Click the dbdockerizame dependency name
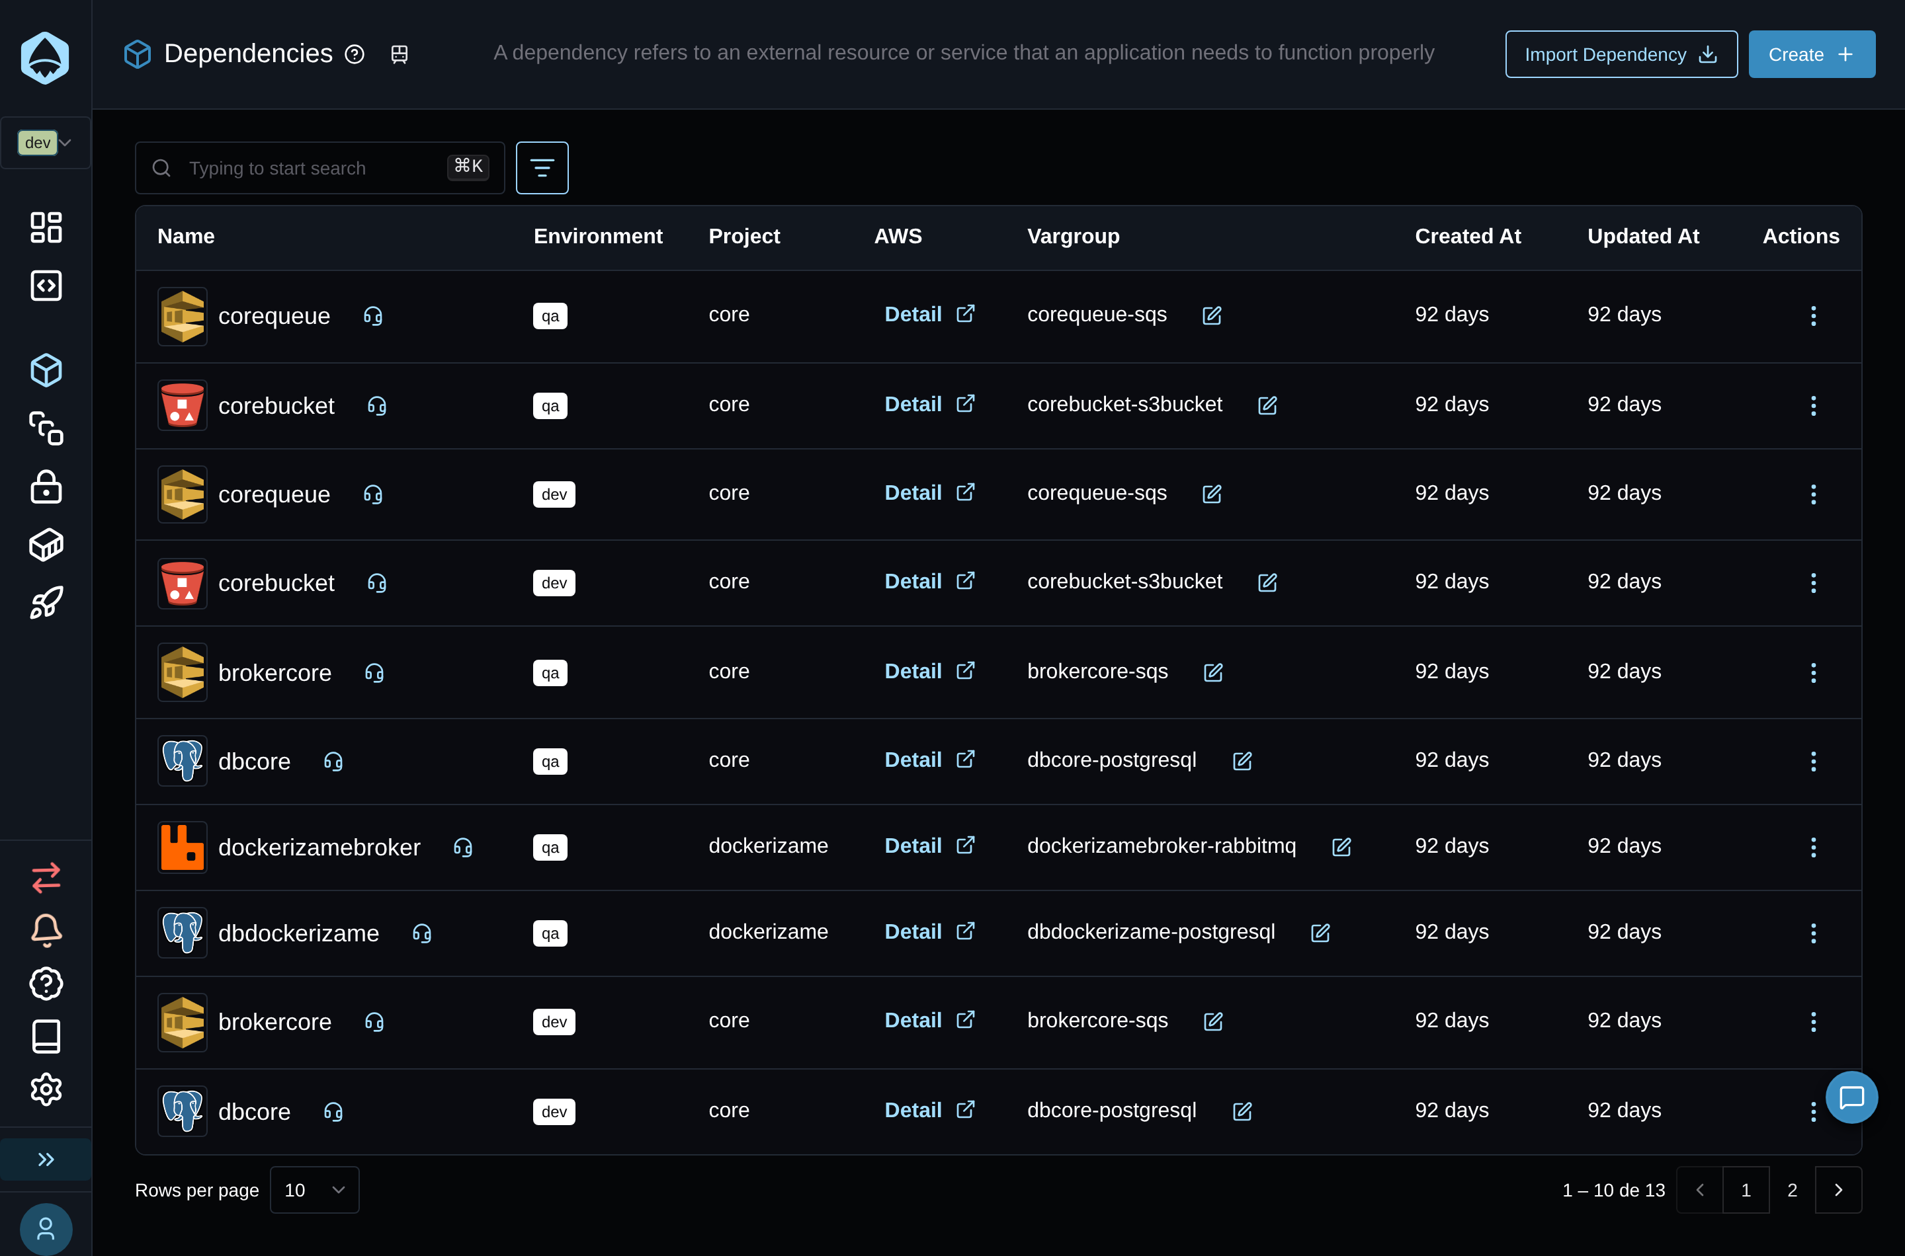The image size is (1905, 1256). pos(298,933)
